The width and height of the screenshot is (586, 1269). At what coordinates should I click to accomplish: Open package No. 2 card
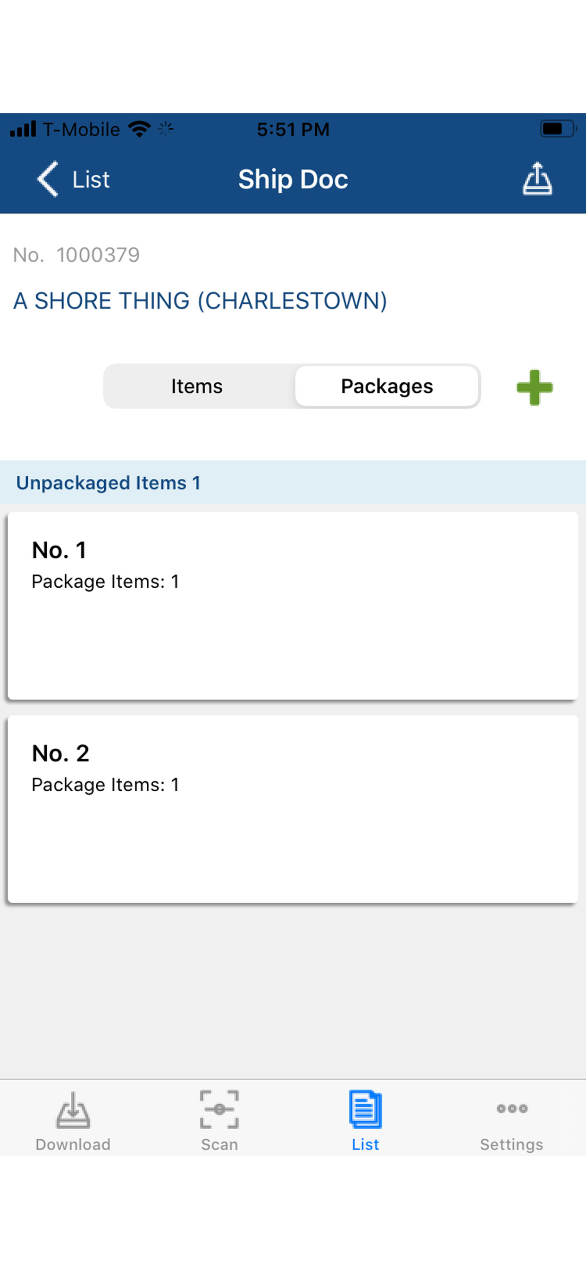click(x=293, y=809)
